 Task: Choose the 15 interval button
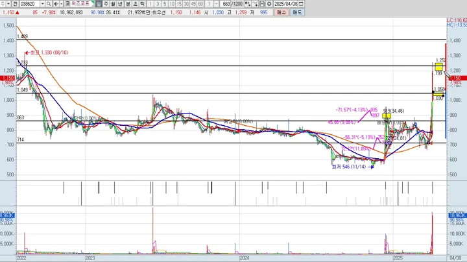[x=179, y=4]
